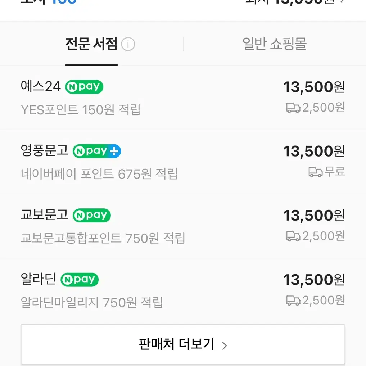Viewport: 366px width, 366px height.
Task: Click the free shipping truck icon for 영풍문고
Action: [316, 172]
